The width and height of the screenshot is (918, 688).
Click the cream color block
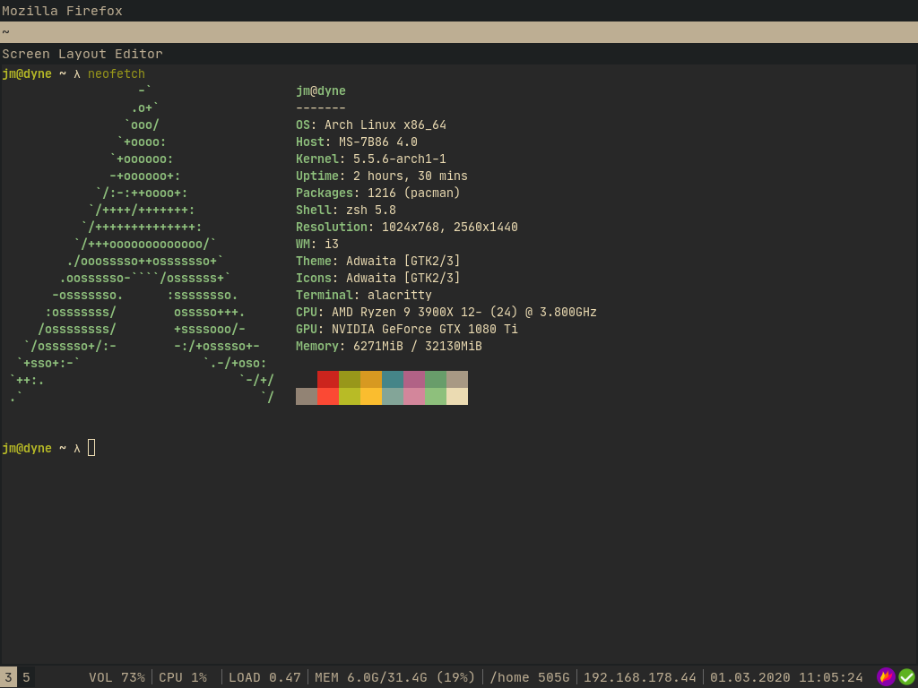point(457,396)
